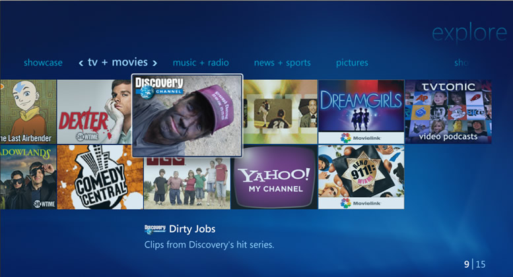Image resolution: width=513 pixels, height=277 pixels.
Task: Go to the music + radio tab
Action: [x=201, y=63]
